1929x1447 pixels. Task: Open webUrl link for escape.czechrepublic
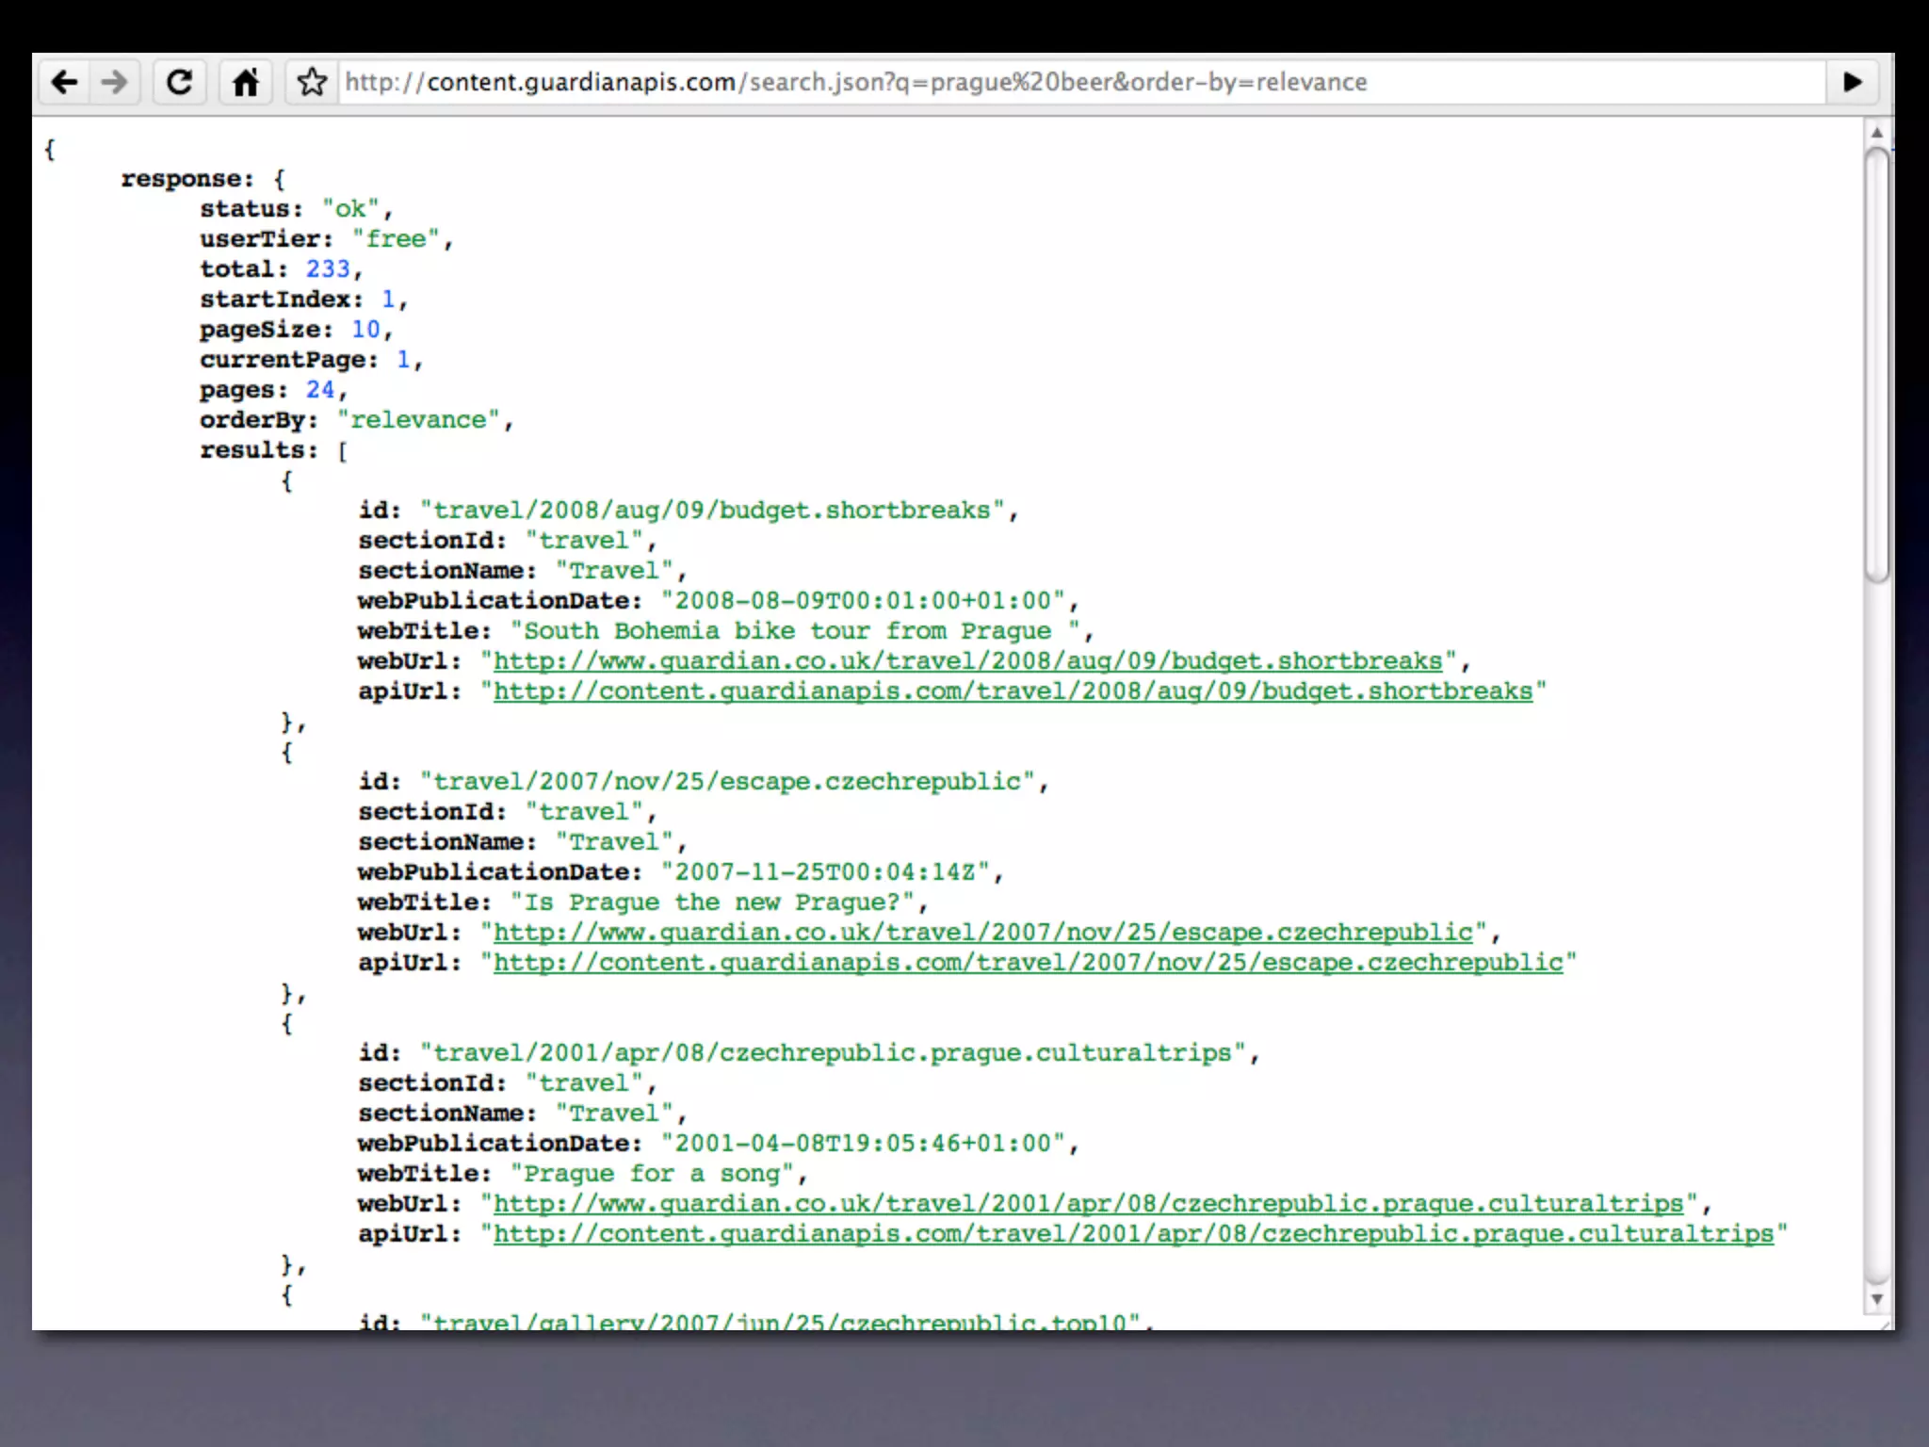pyautogui.click(x=982, y=933)
